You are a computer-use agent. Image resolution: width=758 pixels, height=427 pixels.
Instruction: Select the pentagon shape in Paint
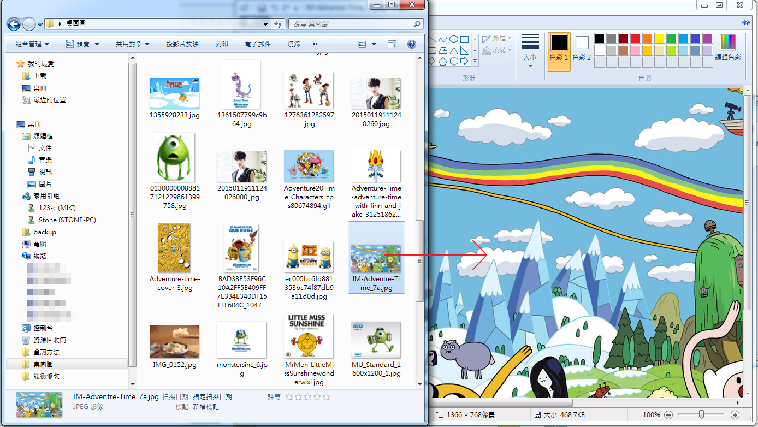(443, 61)
